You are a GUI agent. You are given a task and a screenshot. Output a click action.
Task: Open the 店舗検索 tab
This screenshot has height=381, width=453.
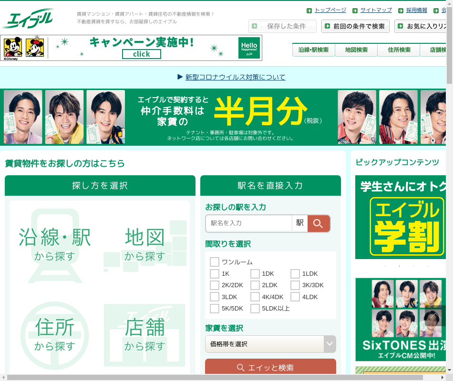pos(433,50)
